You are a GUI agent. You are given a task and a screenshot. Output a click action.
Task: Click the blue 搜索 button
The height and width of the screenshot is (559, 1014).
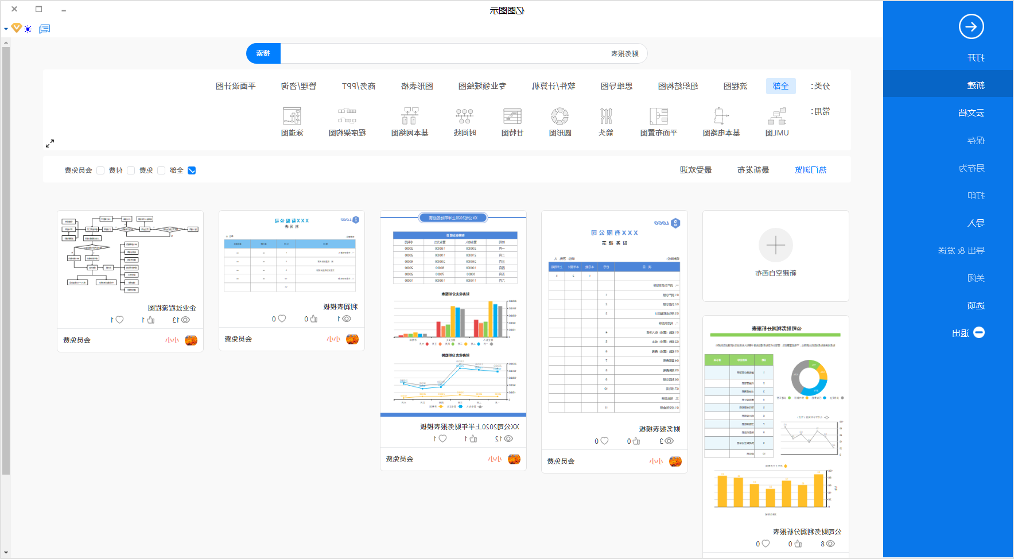click(x=263, y=53)
